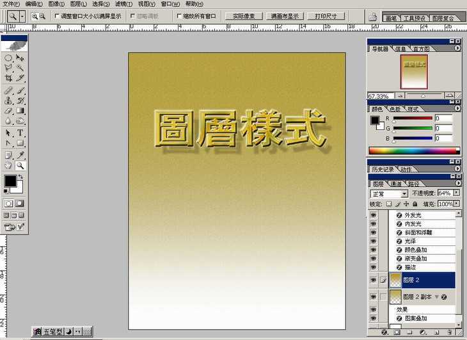Select the Eraser tool

pyautogui.click(x=8, y=111)
